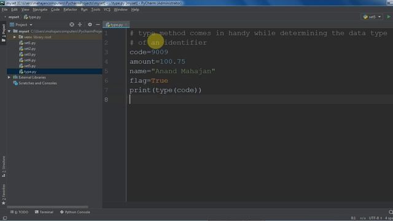
Task: Click the collapse all icon in Project panel
Action: 80,25
